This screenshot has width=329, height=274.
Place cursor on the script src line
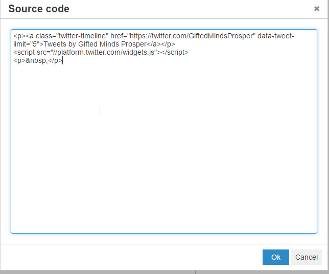(101, 52)
